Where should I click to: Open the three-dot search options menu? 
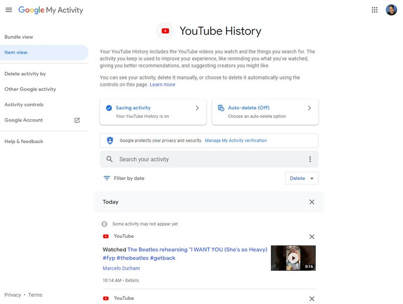click(310, 159)
